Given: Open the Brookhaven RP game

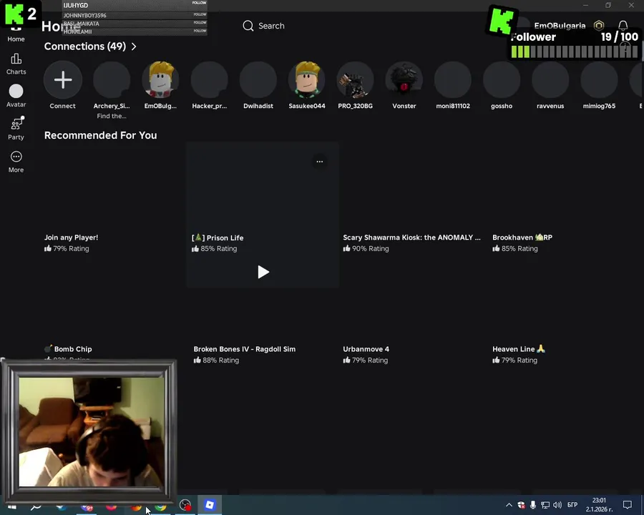Looking at the screenshot, I should click(x=522, y=237).
